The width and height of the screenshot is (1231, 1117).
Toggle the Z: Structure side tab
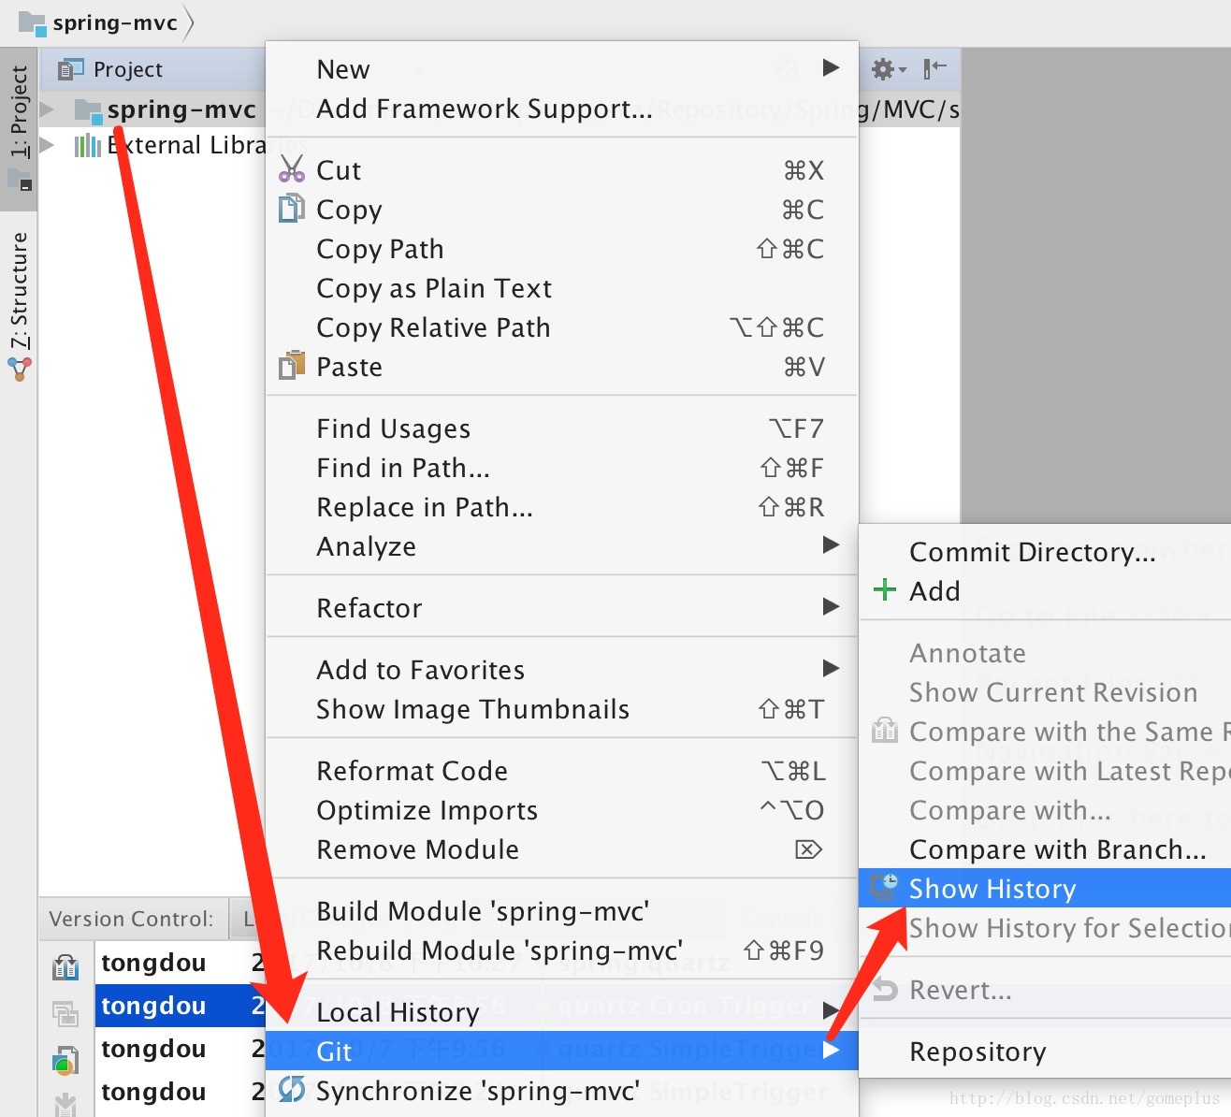tap(20, 290)
